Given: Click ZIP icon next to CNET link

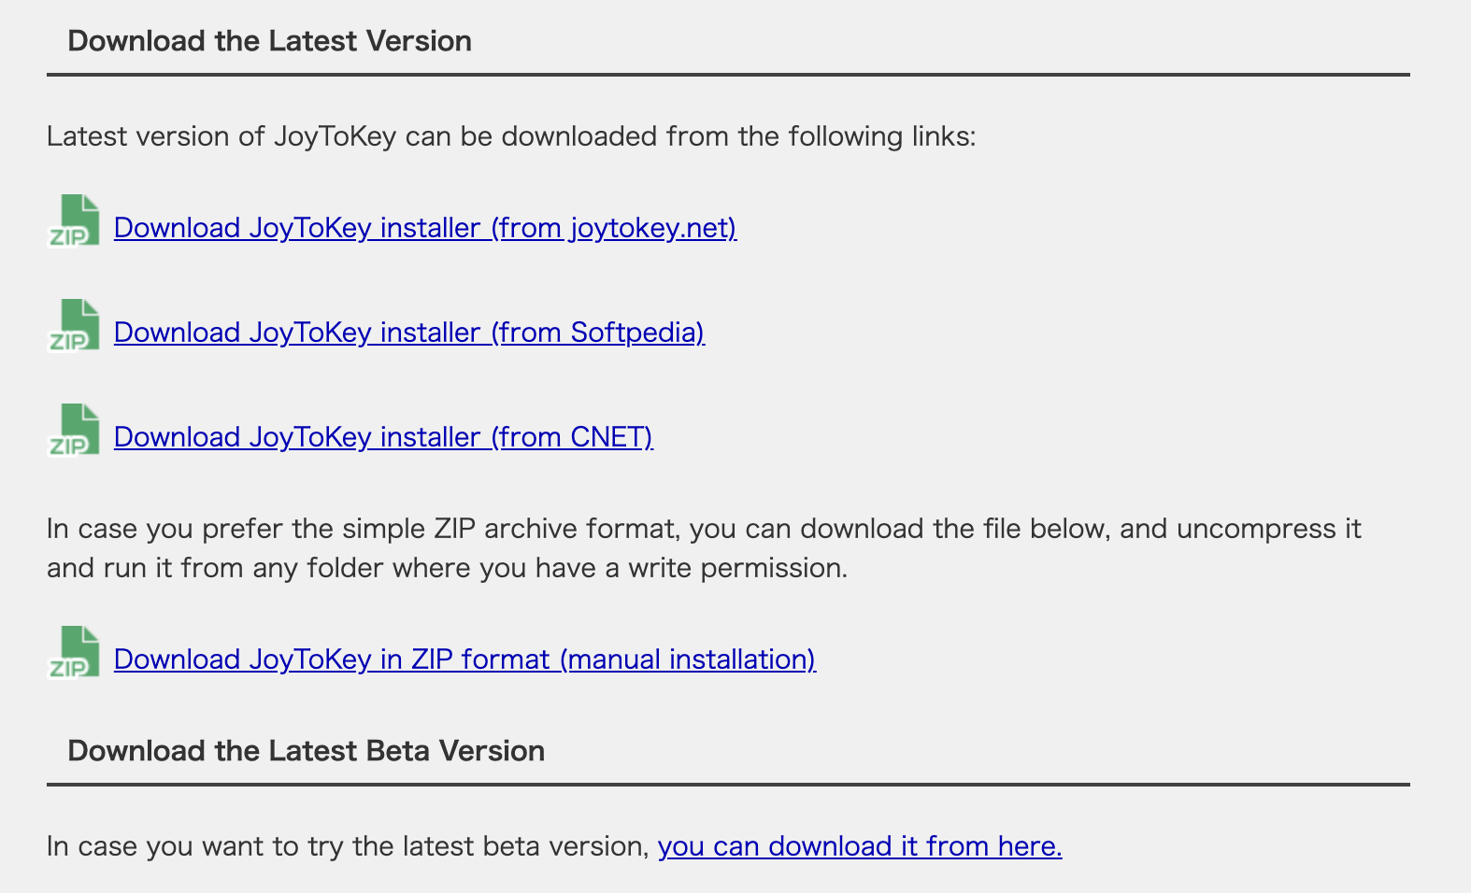Looking at the screenshot, I should tap(74, 431).
